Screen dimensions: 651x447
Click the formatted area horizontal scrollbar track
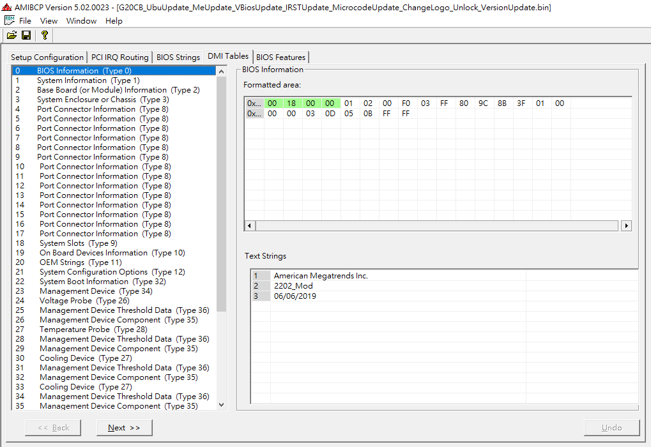click(x=437, y=226)
